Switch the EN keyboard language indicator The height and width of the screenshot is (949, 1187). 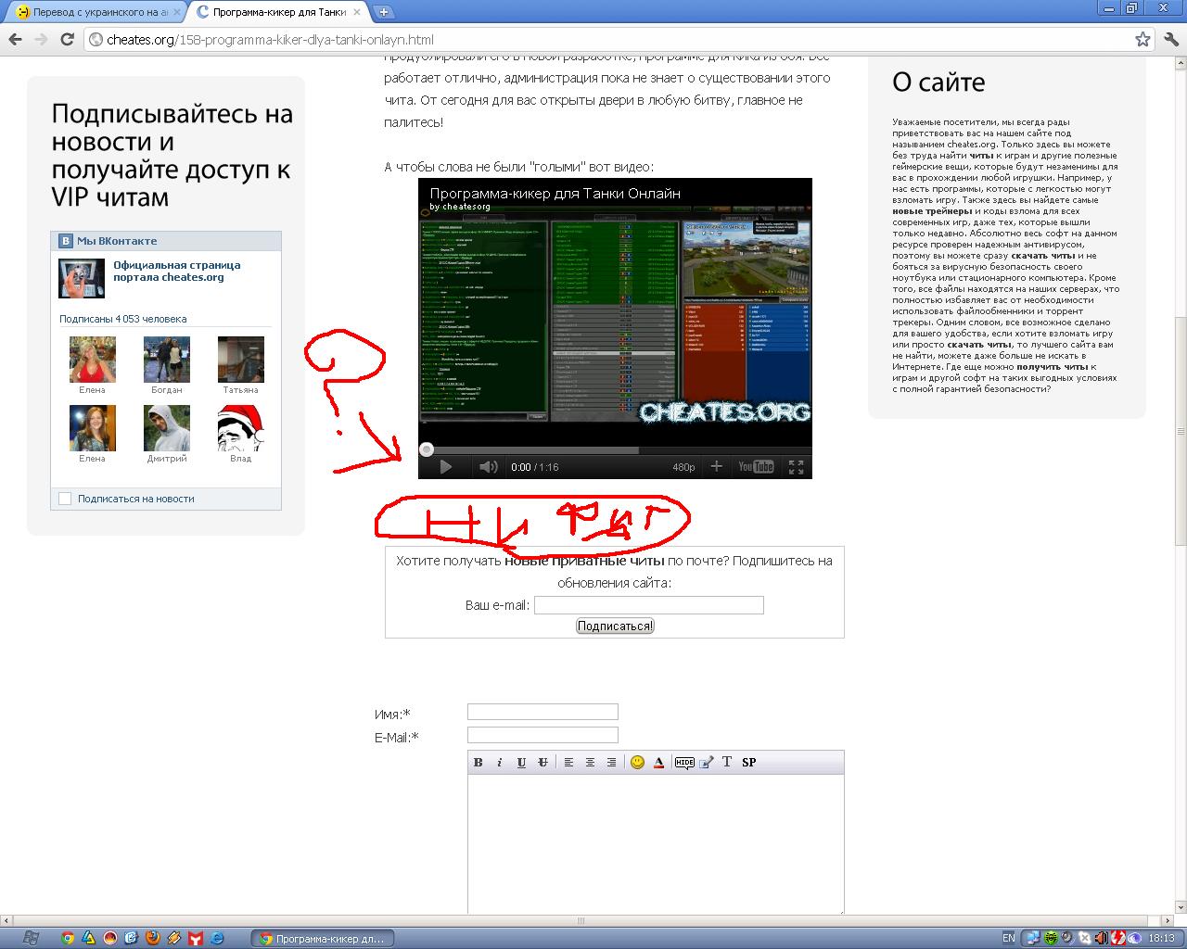tap(1009, 938)
